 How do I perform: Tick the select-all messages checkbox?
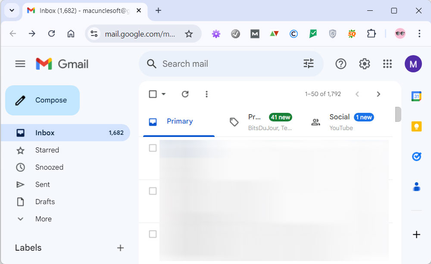pyautogui.click(x=153, y=94)
